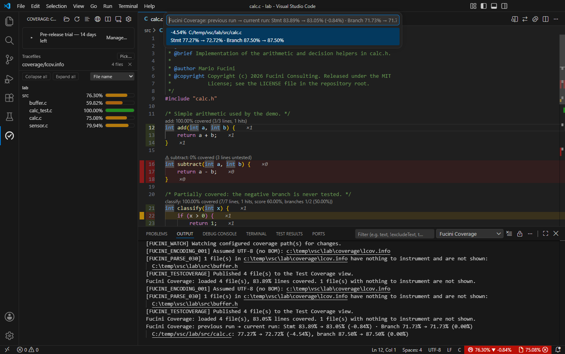
Task: Open the globe icon in Coverage toolbar
Action: 98,19
